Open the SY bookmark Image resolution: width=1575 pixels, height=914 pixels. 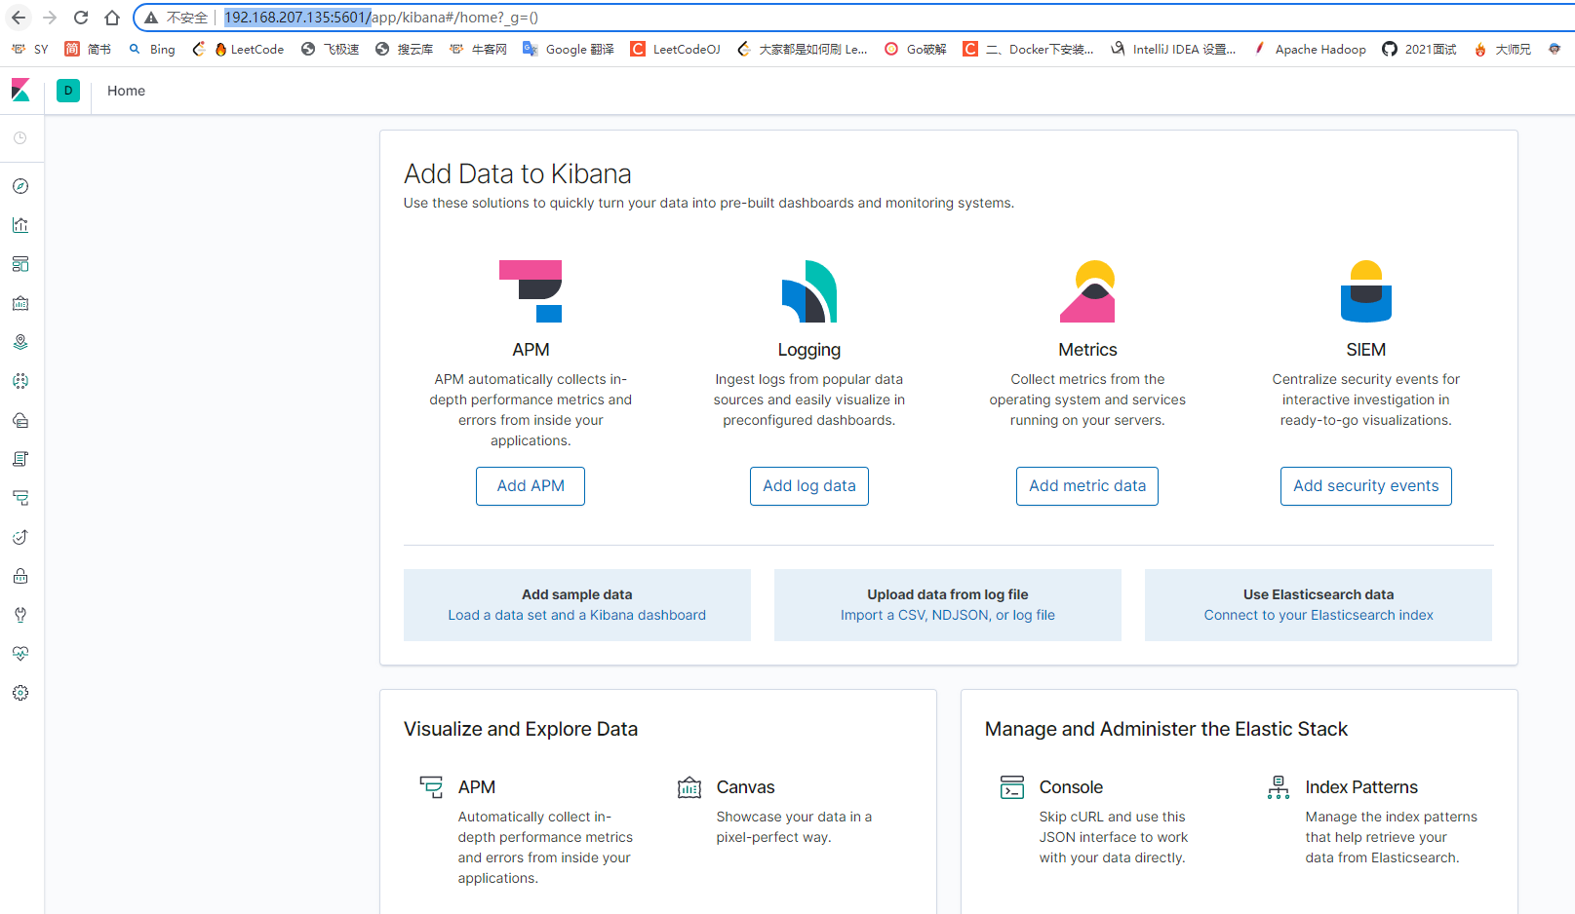click(x=29, y=49)
